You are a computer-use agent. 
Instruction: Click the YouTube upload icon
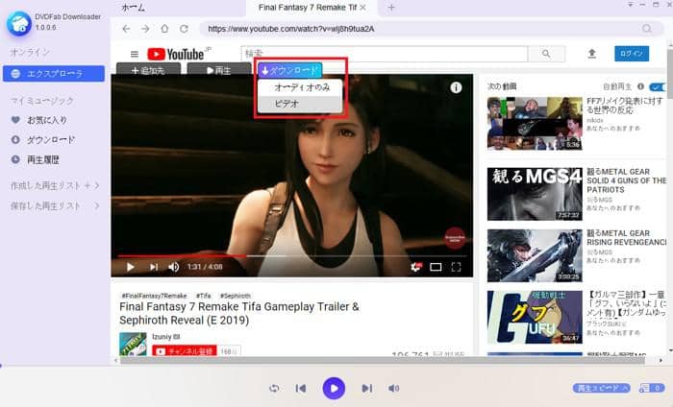coord(591,54)
